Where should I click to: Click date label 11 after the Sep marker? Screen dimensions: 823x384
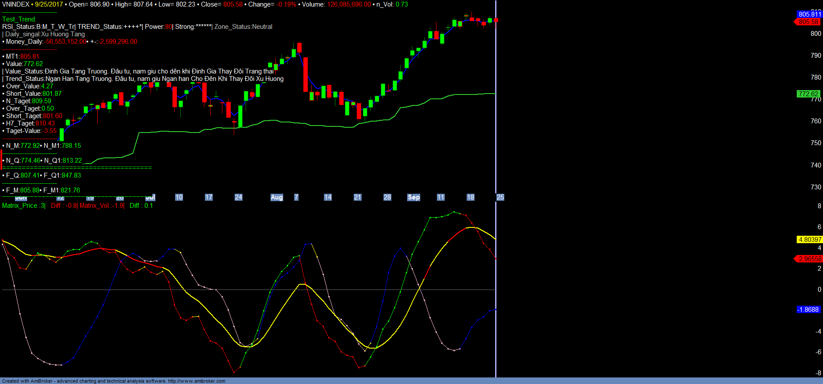441,197
